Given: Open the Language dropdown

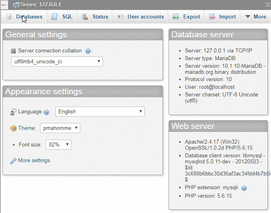Looking at the screenshot, I should tap(100, 112).
